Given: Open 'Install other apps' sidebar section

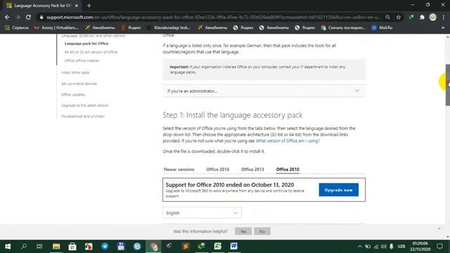Looking at the screenshot, I should click(x=75, y=72).
